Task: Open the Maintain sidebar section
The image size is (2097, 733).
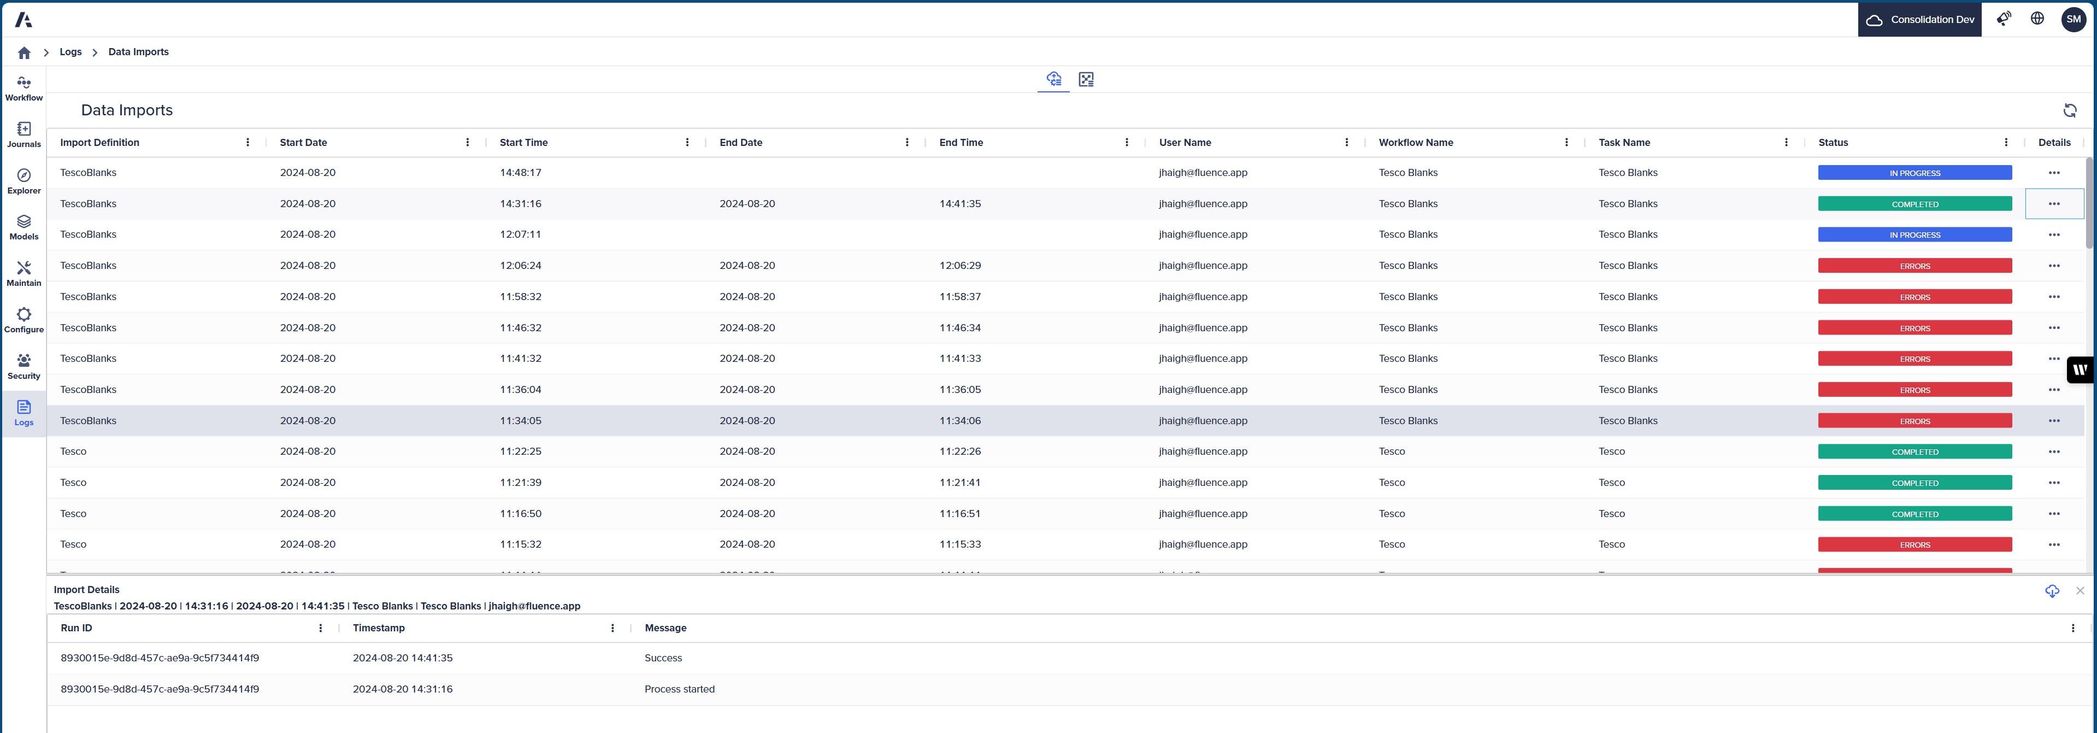Action: coord(23,274)
